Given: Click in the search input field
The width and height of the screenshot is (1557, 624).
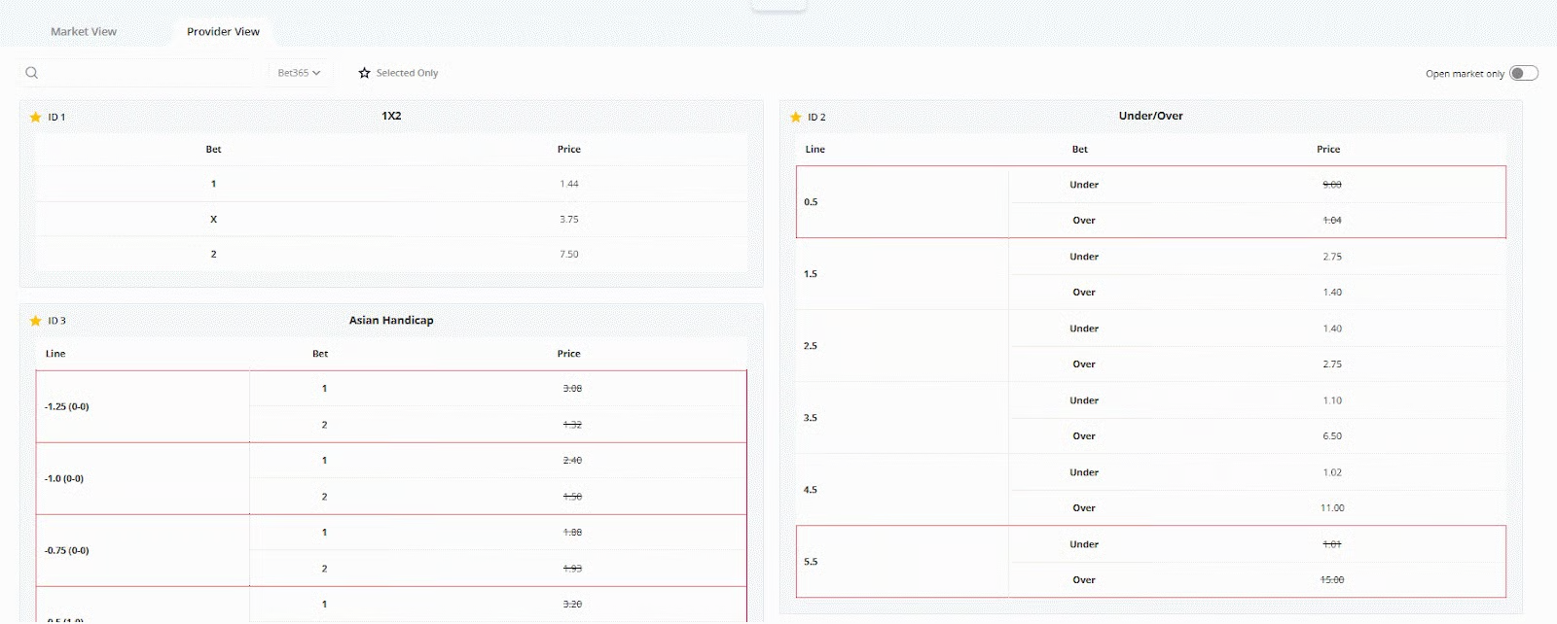Looking at the screenshot, I should point(146,73).
